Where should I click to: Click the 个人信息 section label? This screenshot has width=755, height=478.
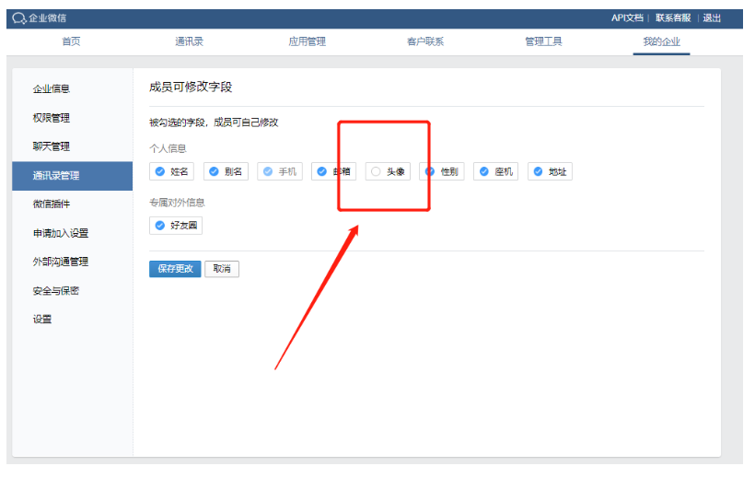168,148
